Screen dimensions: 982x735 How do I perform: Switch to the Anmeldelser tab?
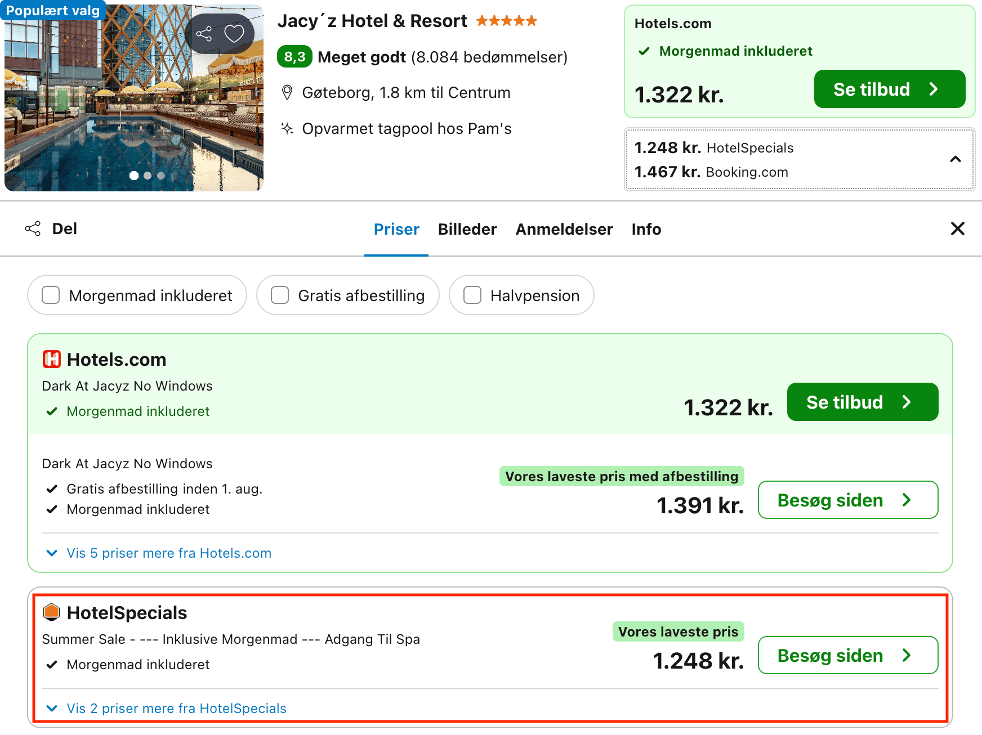coord(564,229)
